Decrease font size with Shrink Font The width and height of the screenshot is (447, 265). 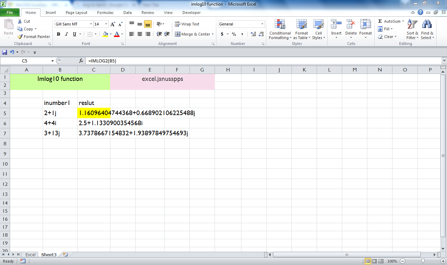click(121, 24)
